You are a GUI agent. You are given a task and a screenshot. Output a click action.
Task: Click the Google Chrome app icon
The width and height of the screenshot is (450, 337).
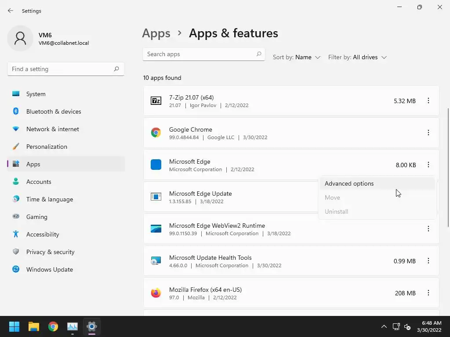click(x=156, y=133)
